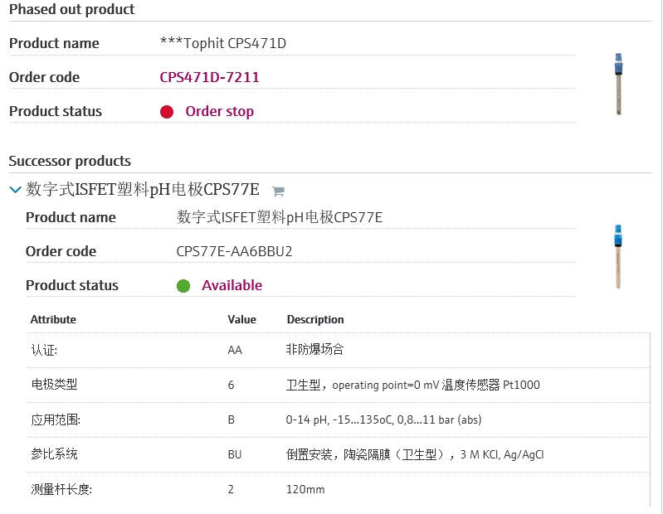Click the shopping cart icon beside CPS77E
Image resolution: width=663 pixels, height=514 pixels.
[278, 191]
